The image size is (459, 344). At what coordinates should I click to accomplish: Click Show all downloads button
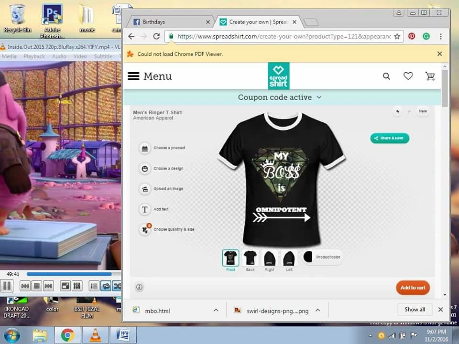pyautogui.click(x=415, y=310)
